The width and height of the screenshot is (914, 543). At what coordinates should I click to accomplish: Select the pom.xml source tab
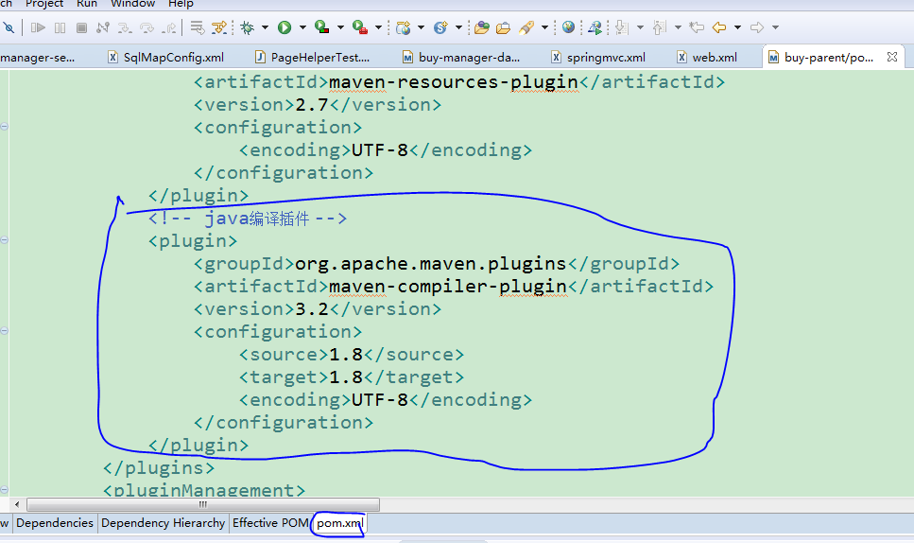340,523
